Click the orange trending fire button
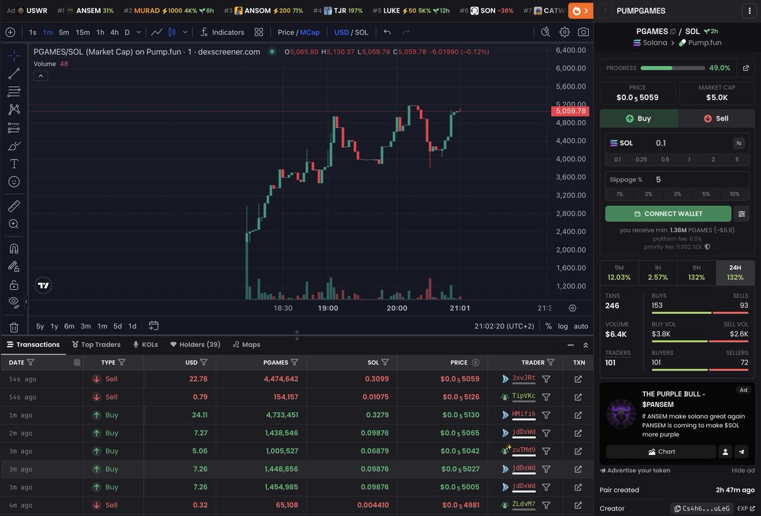The height and width of the screenshot is (516, 761). click(580, 11)
